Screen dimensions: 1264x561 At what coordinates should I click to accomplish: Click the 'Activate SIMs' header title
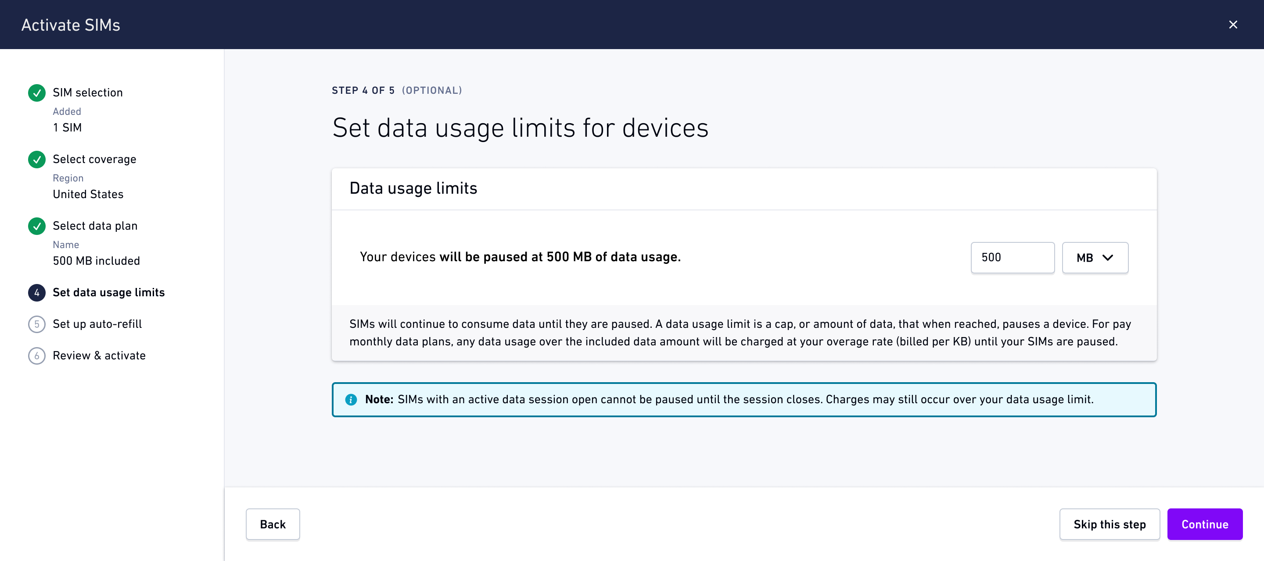(x=71, y=25)
